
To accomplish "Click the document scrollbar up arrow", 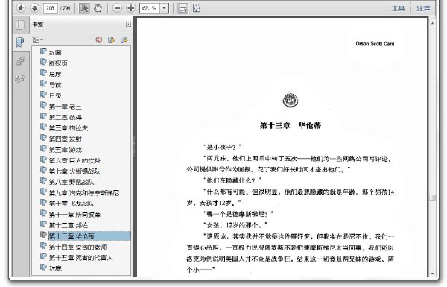I will 432,23.
